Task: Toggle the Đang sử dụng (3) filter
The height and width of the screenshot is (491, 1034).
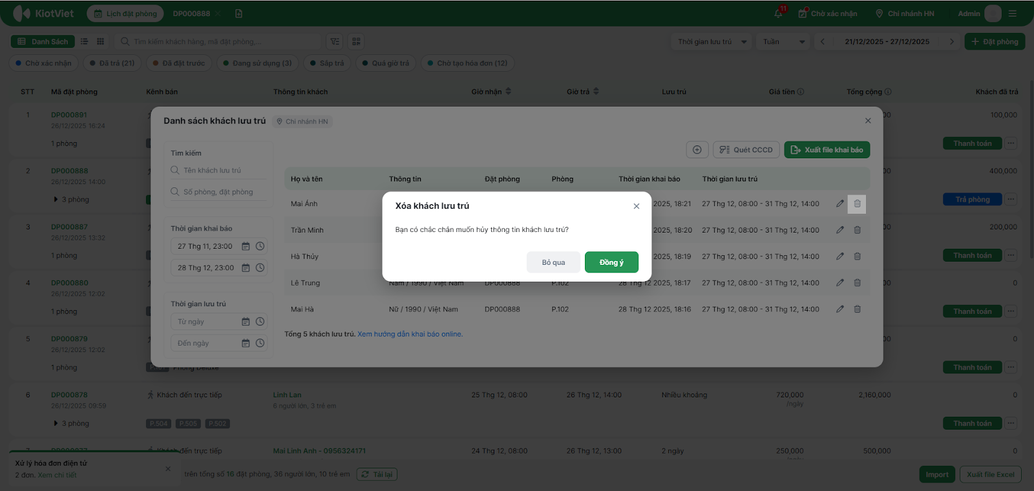Action: [257, 63]
